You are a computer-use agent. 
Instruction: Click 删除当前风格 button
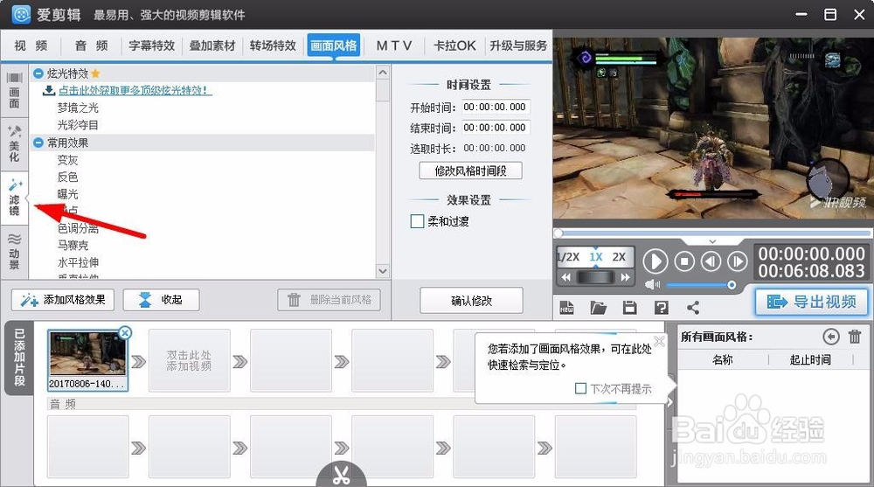(329, 300)
